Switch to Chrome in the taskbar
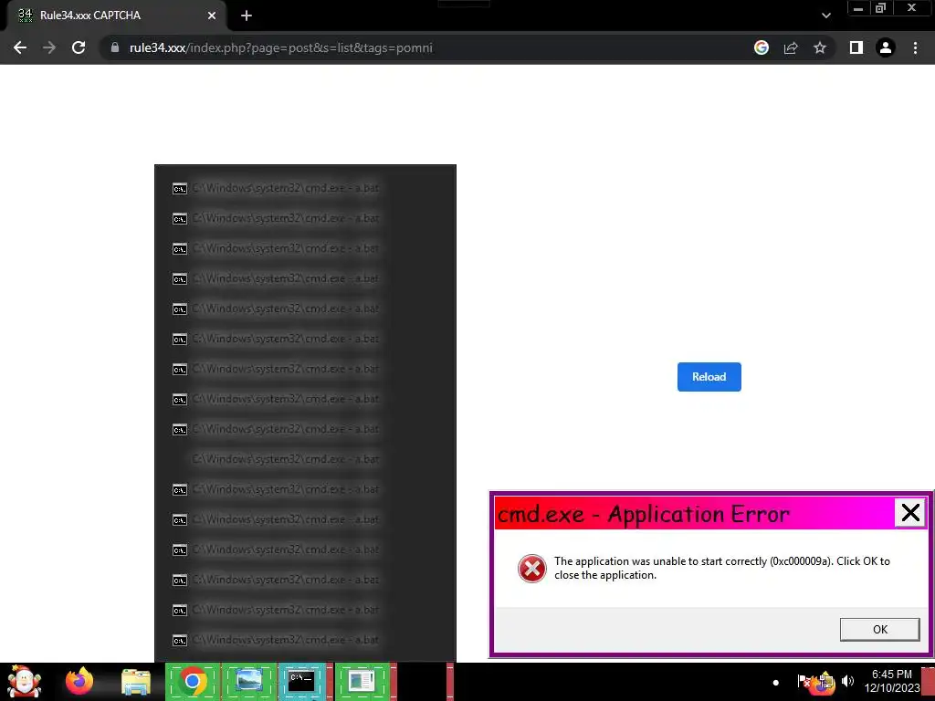Screen dimensions: 935x701 pos(192,681)
